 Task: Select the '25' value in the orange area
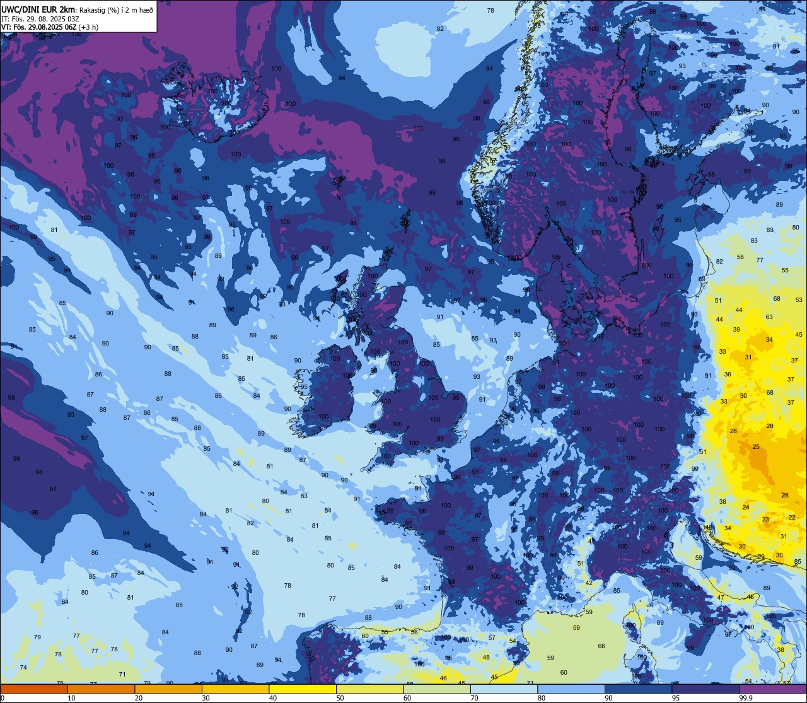[756, 446]
